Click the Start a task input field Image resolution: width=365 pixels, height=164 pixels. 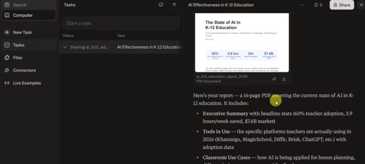point(121,23)
